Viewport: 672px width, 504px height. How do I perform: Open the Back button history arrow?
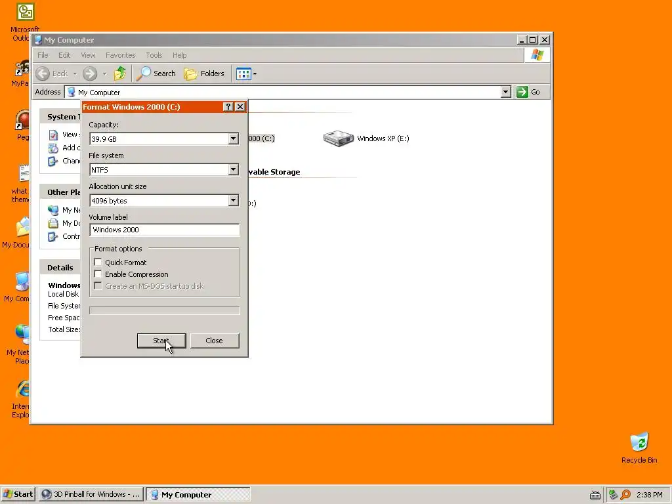click(75, 73)
